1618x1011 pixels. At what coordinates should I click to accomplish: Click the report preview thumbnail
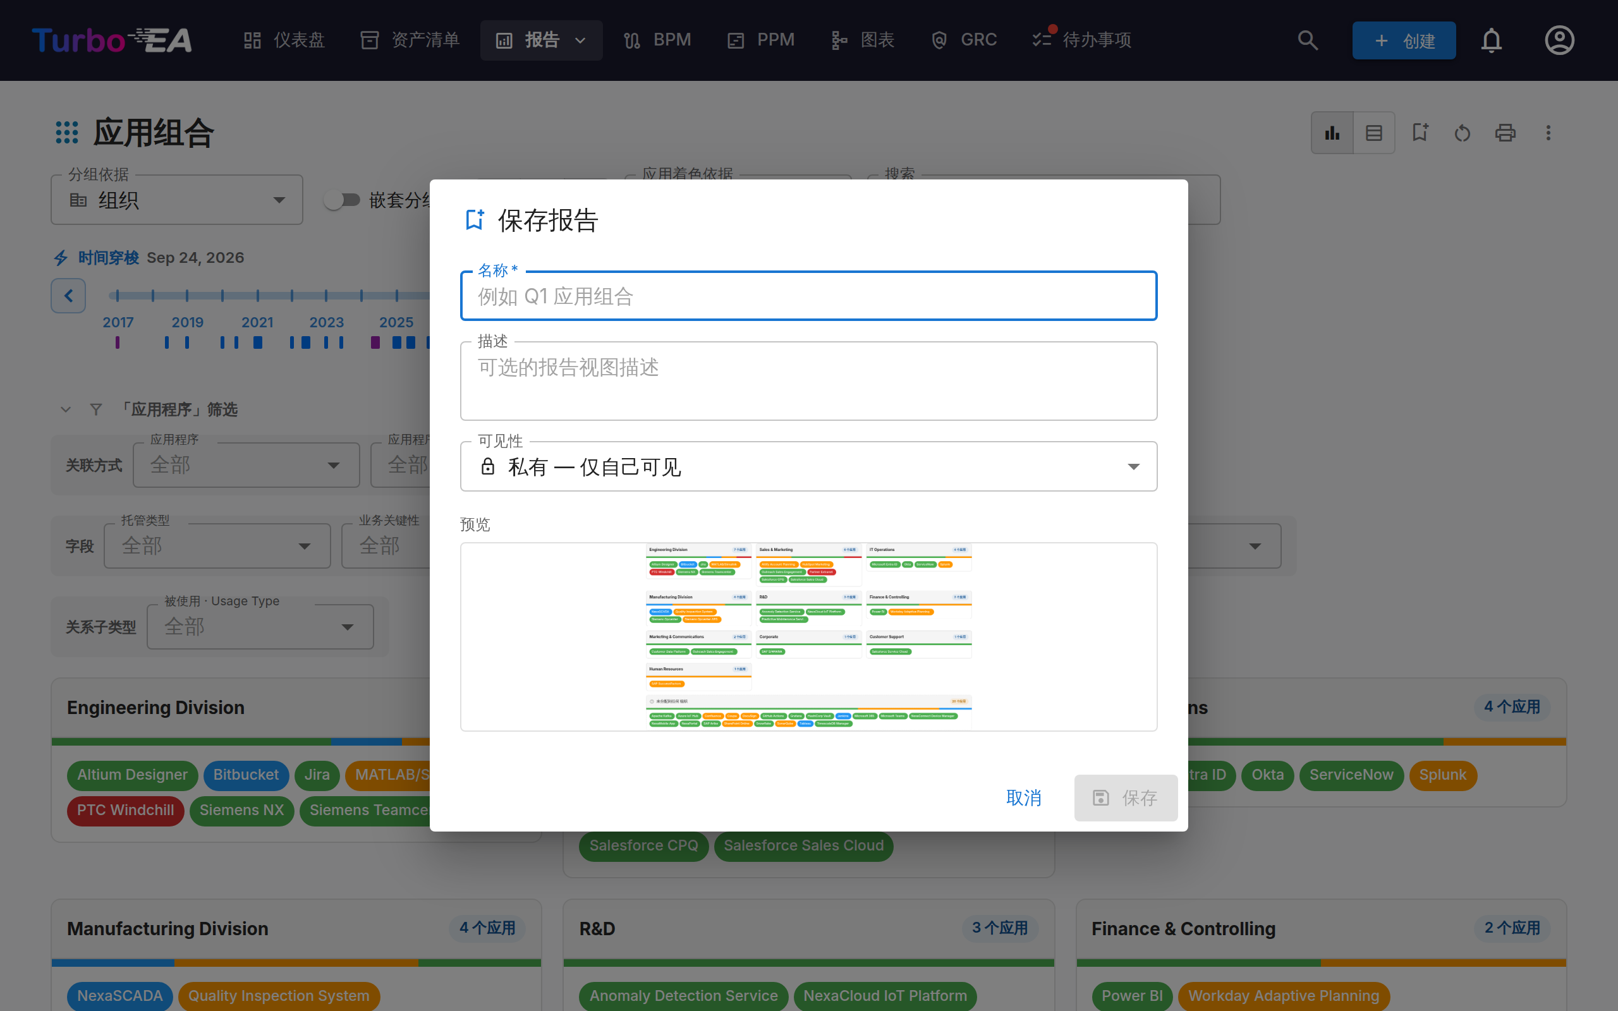click(808, 636)
